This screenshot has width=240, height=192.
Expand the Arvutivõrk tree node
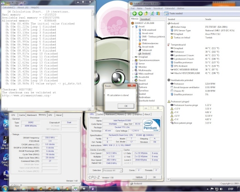133,77
